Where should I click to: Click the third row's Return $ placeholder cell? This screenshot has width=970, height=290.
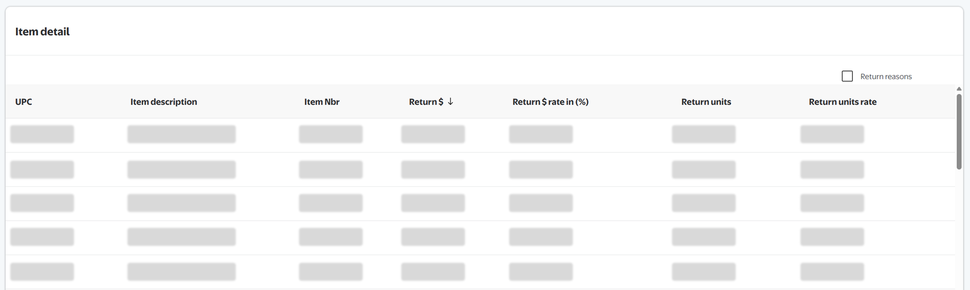point(433,203)
